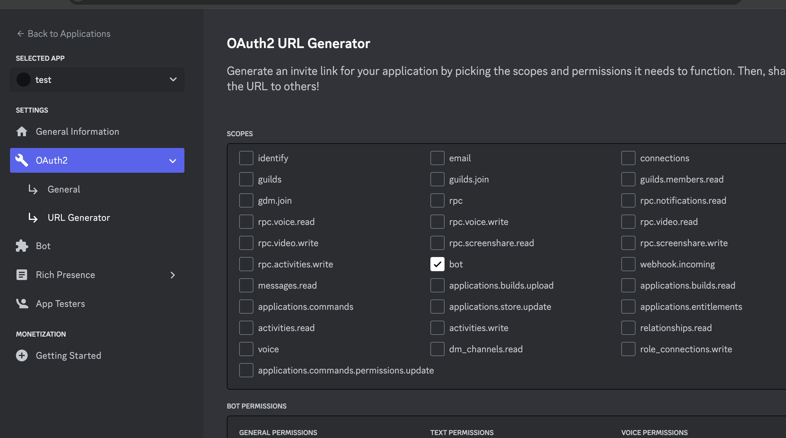Click the GENERAL PERMISSIONS column header
Screen dimensions: 786x438
pyautogui.click(x=278, y=432)
